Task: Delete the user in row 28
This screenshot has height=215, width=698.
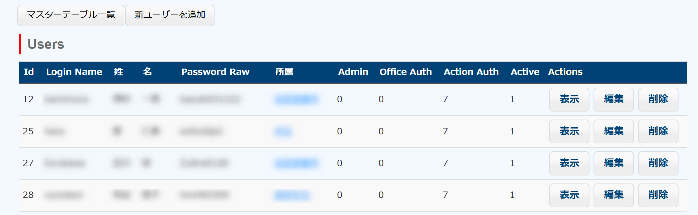Action: tap(658, 195)
